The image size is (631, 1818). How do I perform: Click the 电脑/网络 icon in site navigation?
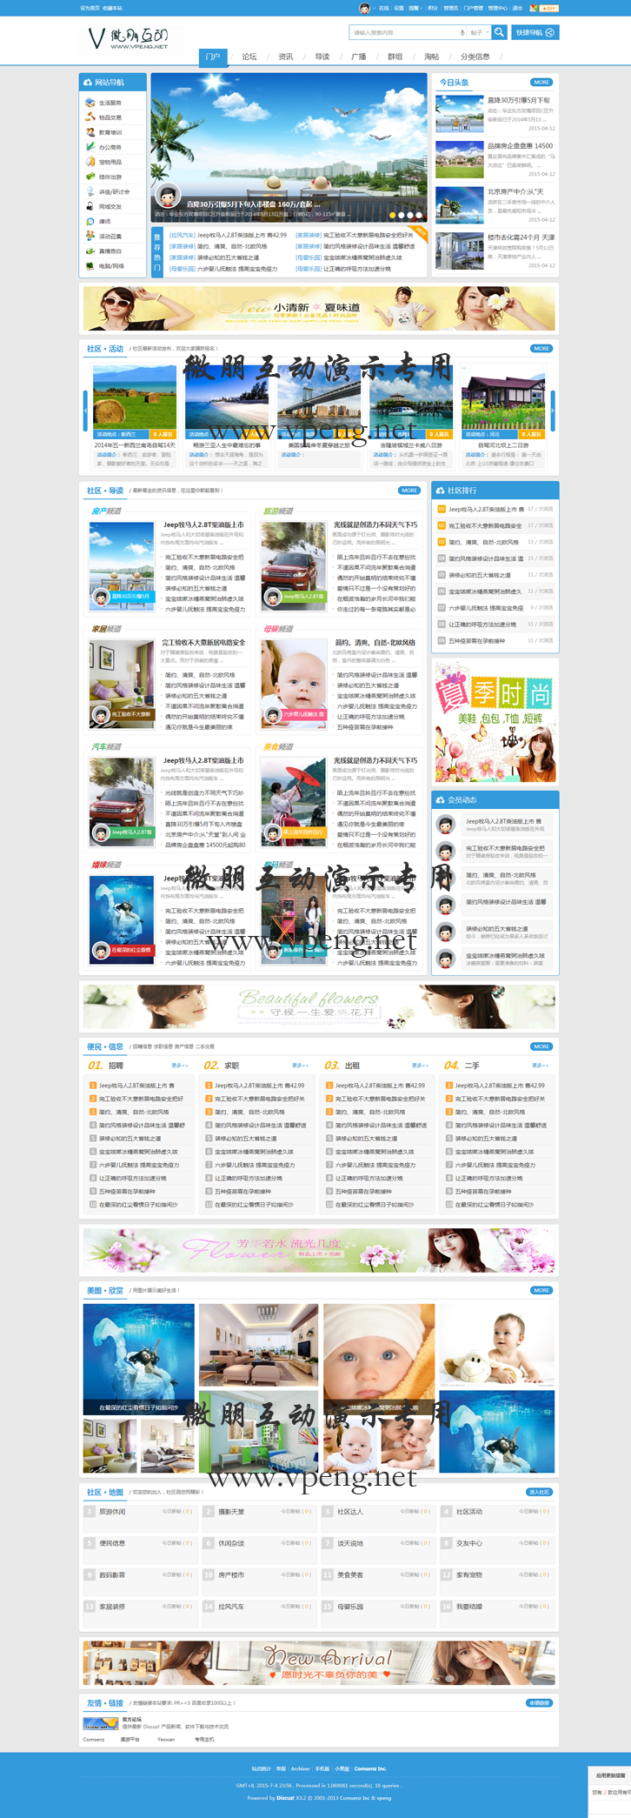click(90, 265)
